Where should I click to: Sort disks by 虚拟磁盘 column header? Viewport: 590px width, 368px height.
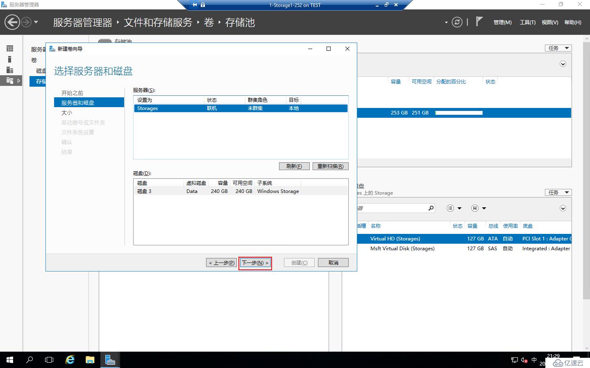(x=196, y=183)
